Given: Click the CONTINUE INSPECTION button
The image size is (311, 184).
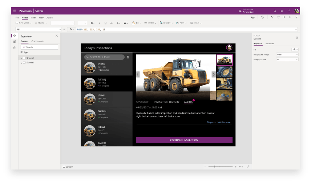Looking at the screenshot, I should click(x=184, y=140).
